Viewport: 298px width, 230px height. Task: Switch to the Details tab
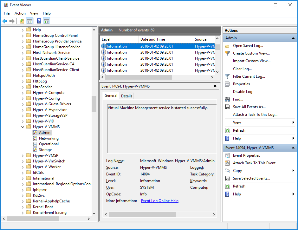pyautogui.click(x=126, y=96)
